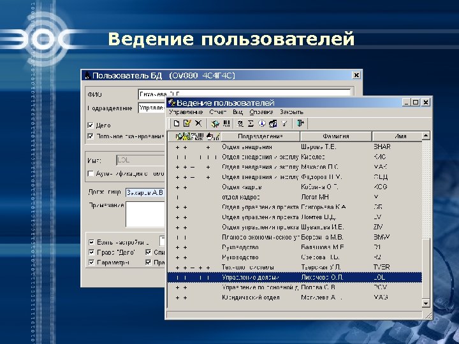
Task: Select row Макаров П.С.
Action: [295, 167]
